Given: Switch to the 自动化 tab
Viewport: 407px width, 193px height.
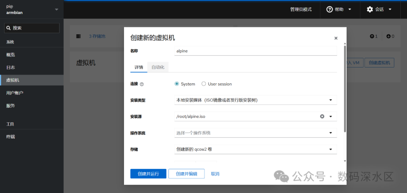Looking at the screenshot, I should click(x=158, y=67).
